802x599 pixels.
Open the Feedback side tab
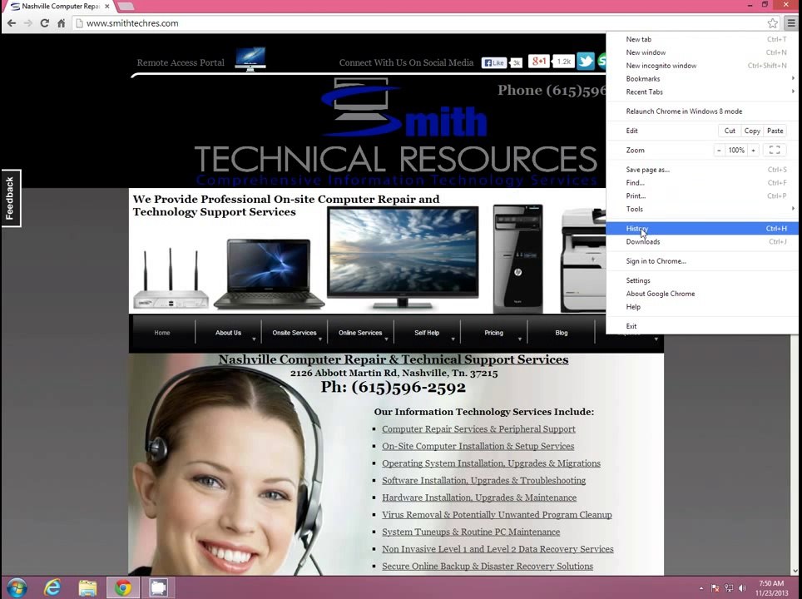10,198
